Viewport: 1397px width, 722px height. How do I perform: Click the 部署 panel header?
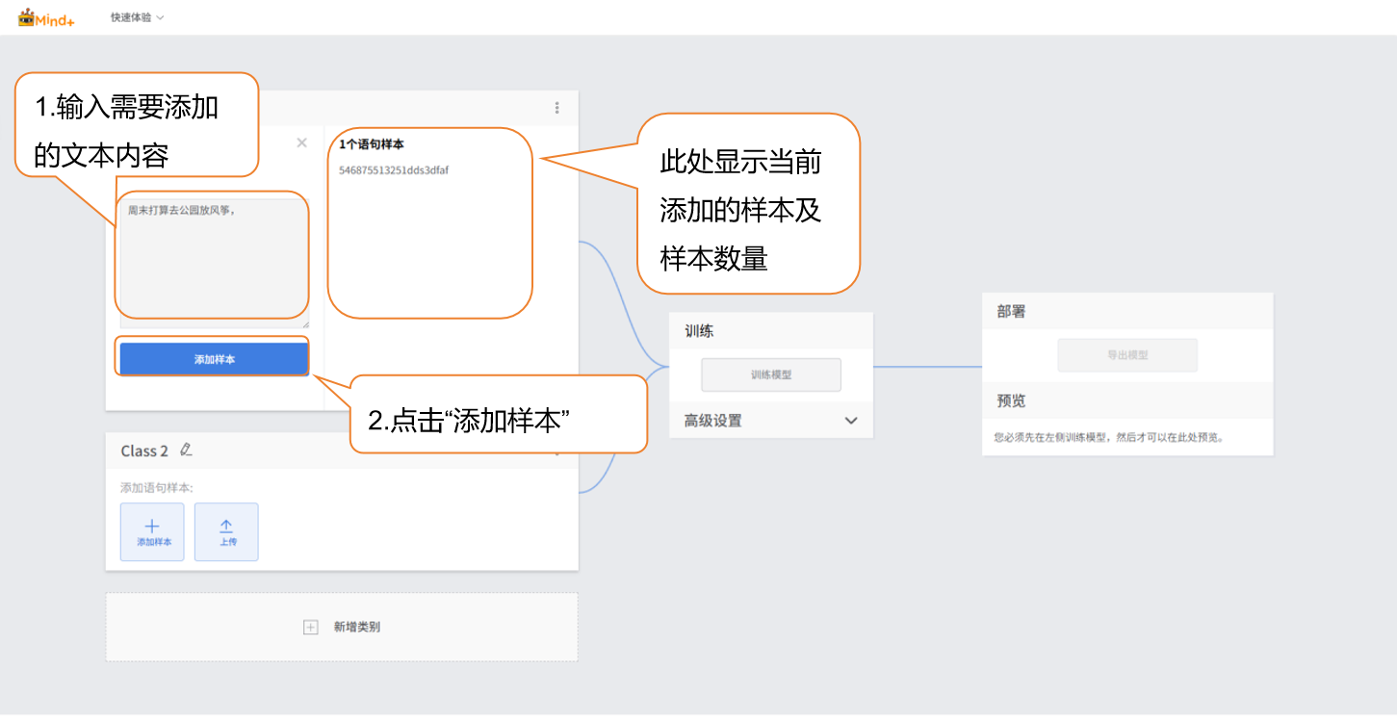click(1011, 312)
